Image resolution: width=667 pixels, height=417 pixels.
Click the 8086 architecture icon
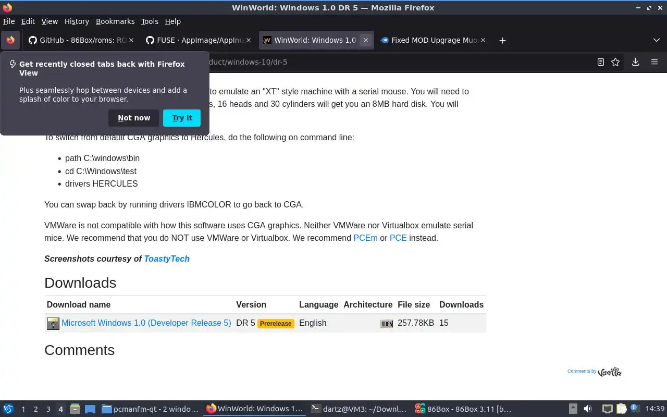click(x=387, y=324)
